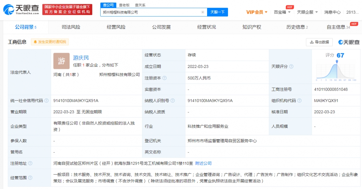This screenshot has width=362, height=189.
Task: Click 发生变更时通知我 alert button
Action: 50,42
